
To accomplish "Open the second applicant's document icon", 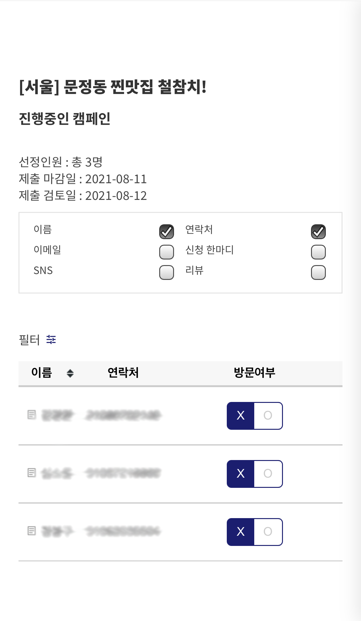I will [x=32, y=473].
